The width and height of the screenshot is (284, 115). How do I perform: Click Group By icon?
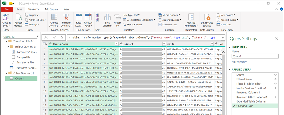pos(117,17)
